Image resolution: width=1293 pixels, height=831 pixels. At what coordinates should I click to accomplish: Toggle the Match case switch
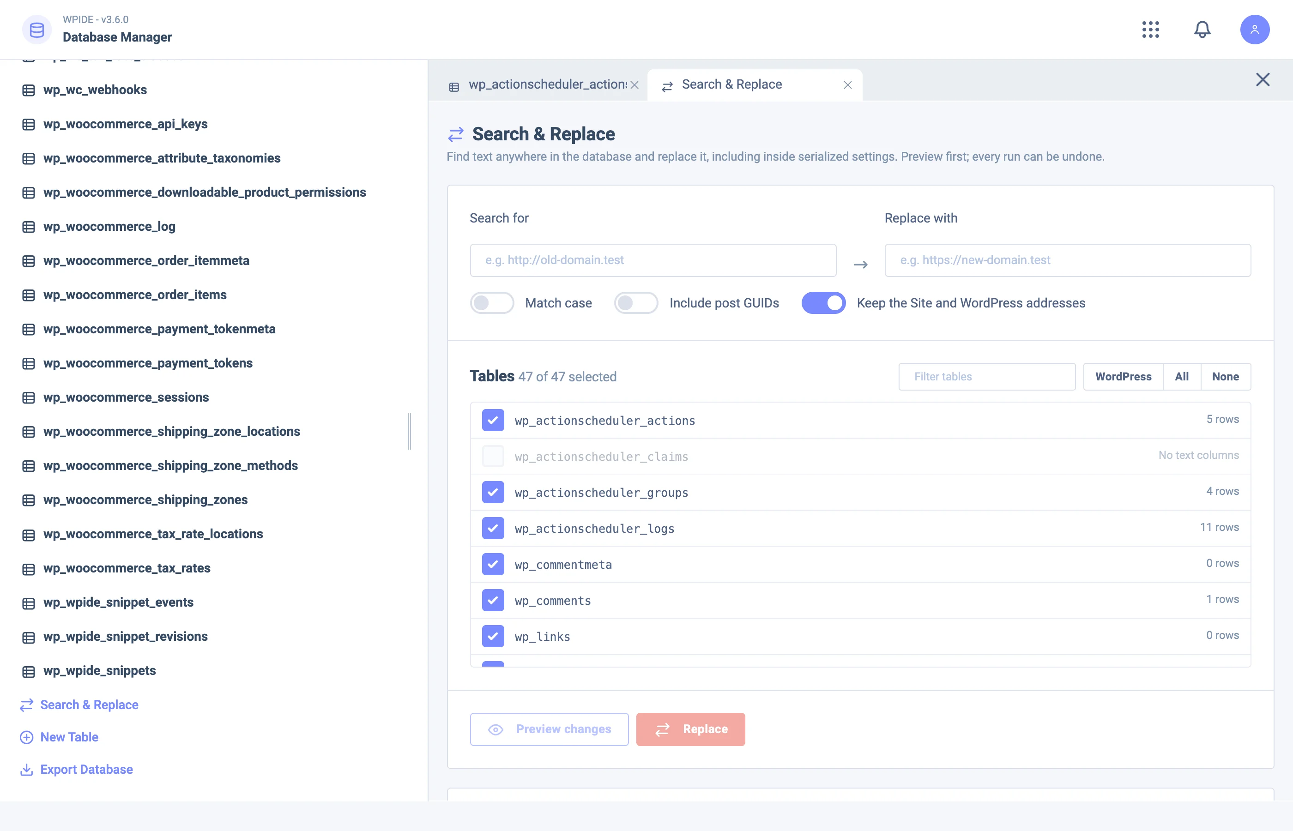[492, 303]
